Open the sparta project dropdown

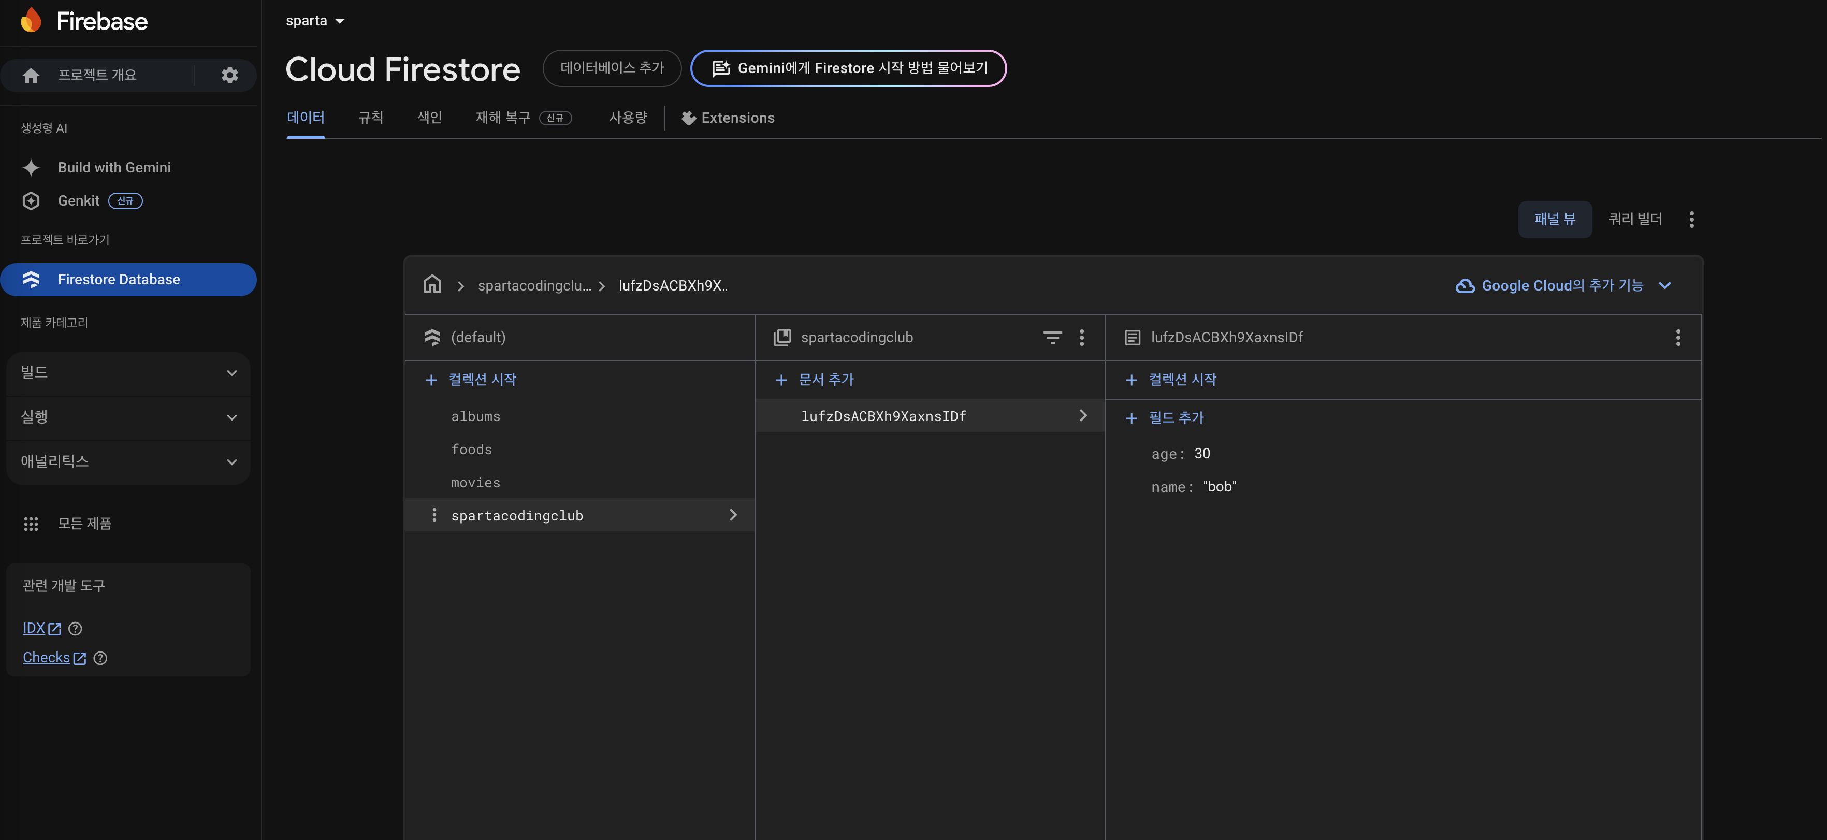click(x=315, y=21)
